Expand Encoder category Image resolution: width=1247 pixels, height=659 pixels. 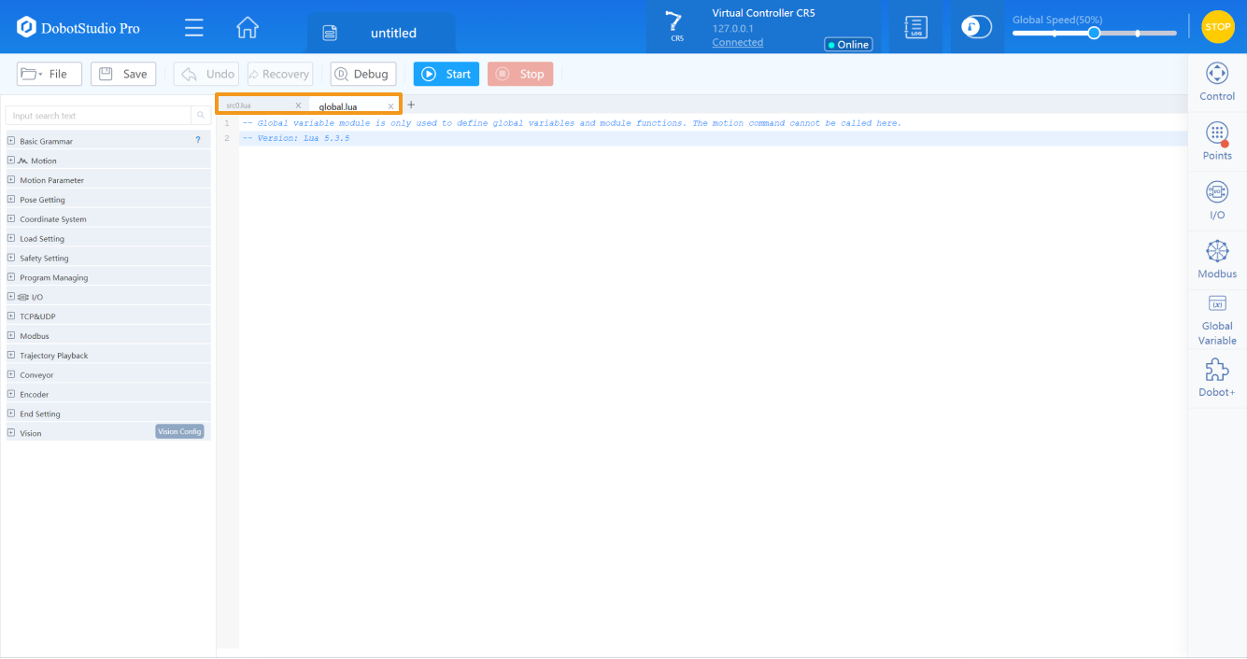[11, 394]
